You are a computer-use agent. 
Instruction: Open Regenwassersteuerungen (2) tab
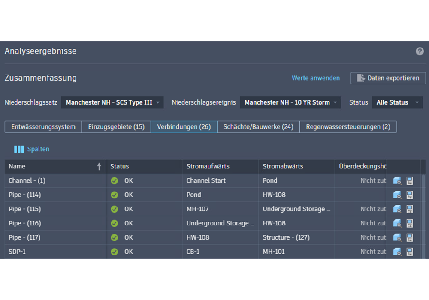(348, 127)
